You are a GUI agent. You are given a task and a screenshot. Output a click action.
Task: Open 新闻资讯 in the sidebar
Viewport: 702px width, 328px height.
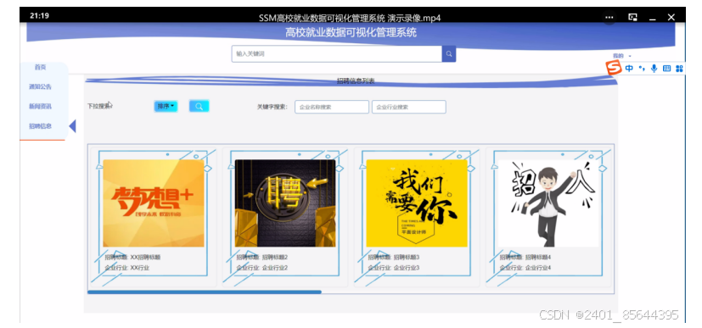click(40, 106)
